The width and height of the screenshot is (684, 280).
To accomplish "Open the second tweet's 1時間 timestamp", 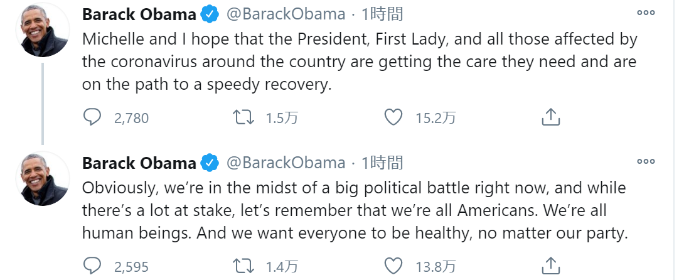I will point(382,164).
